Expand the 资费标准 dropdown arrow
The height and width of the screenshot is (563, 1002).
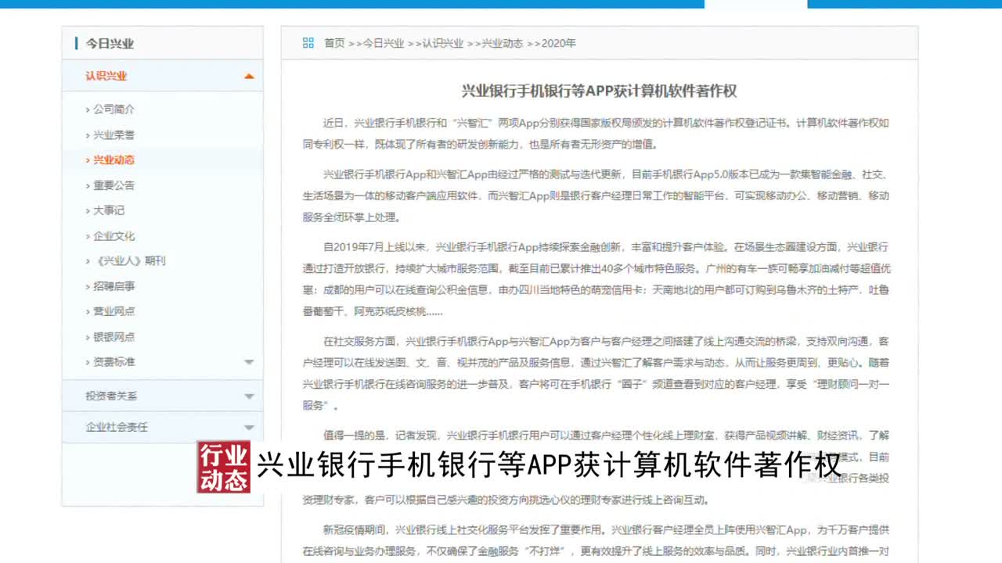(249, 362)
